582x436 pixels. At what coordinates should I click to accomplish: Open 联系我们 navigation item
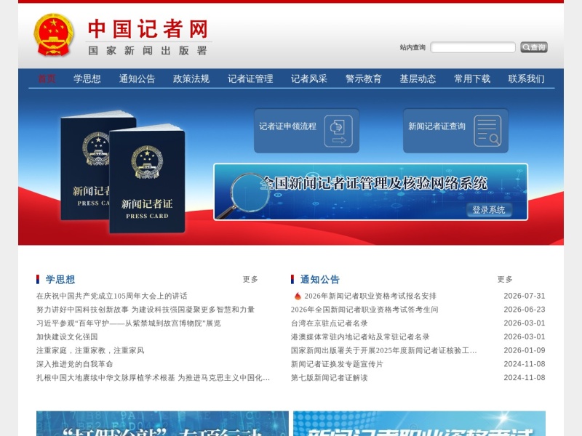point(526,78)
